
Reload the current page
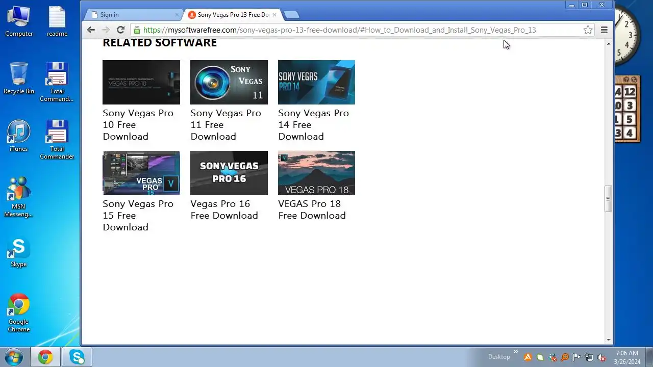(x=120, y=30)
